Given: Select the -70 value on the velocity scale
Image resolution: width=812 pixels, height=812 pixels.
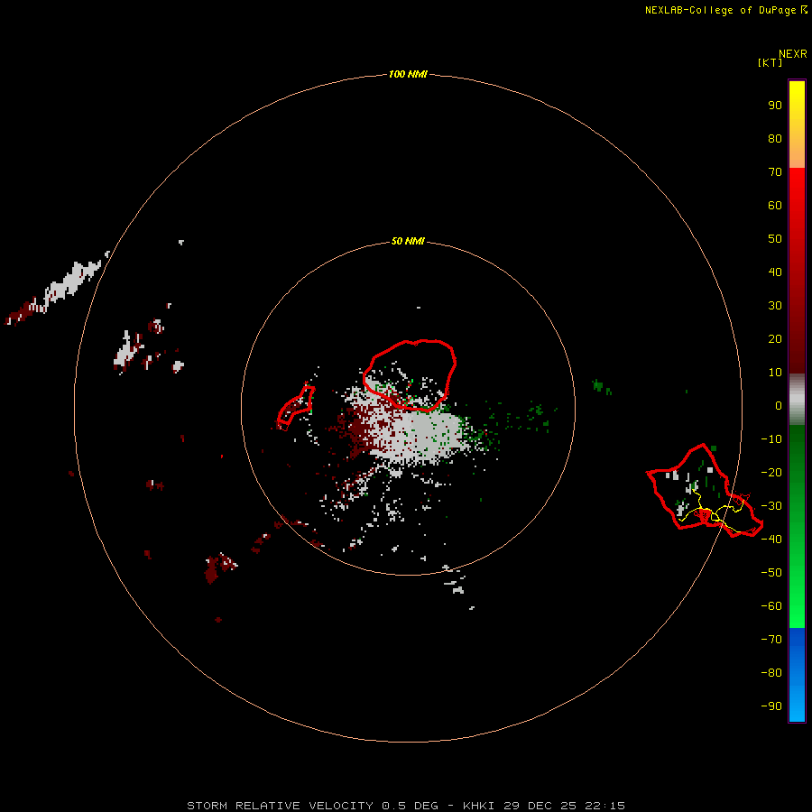Looking at the screenshot, I should click(x=771, y=640).
